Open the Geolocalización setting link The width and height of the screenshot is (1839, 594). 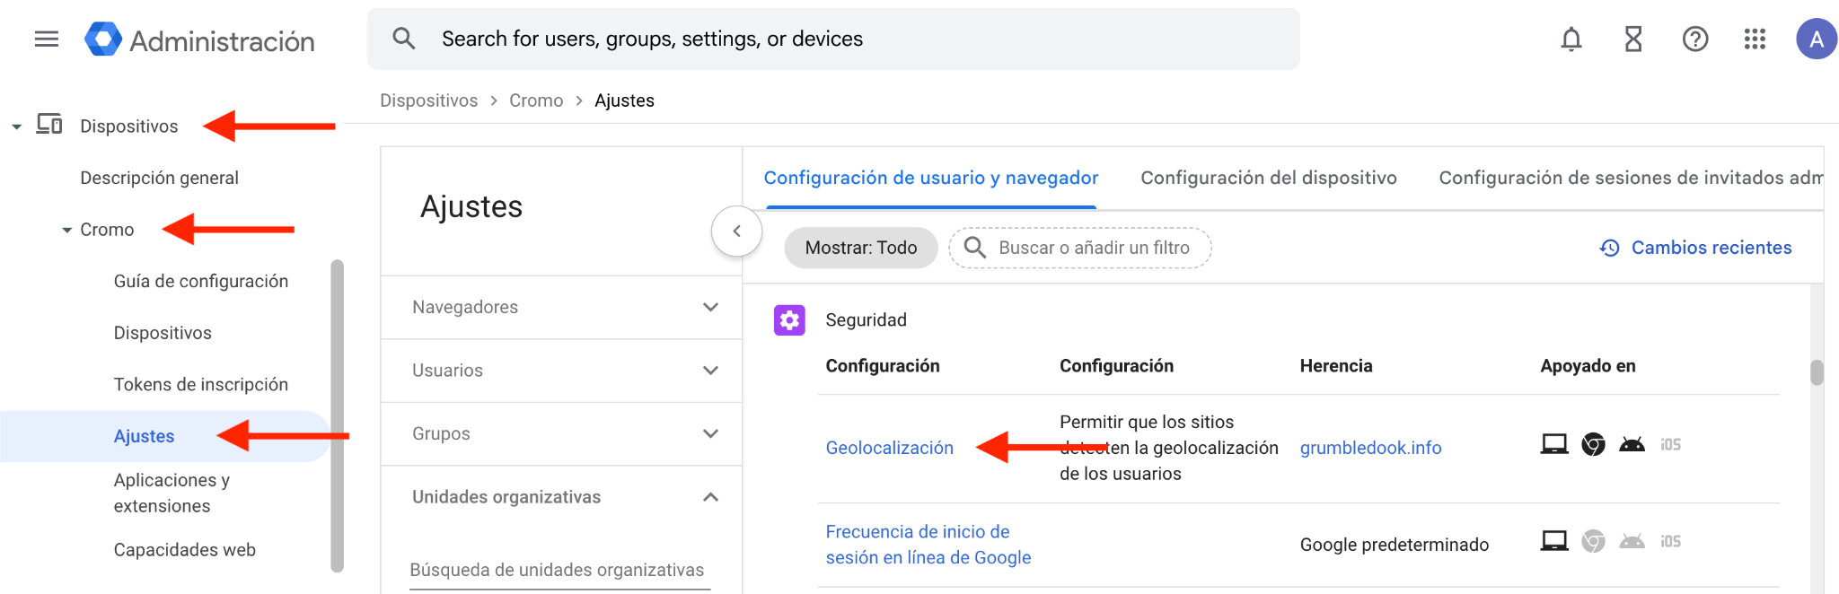[x=889, y=448]
